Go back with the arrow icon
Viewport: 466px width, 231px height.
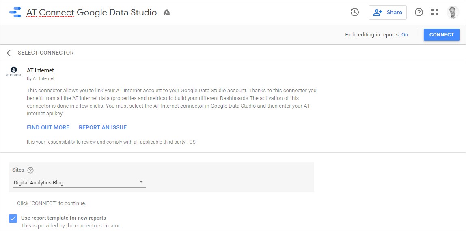[10, 53]
